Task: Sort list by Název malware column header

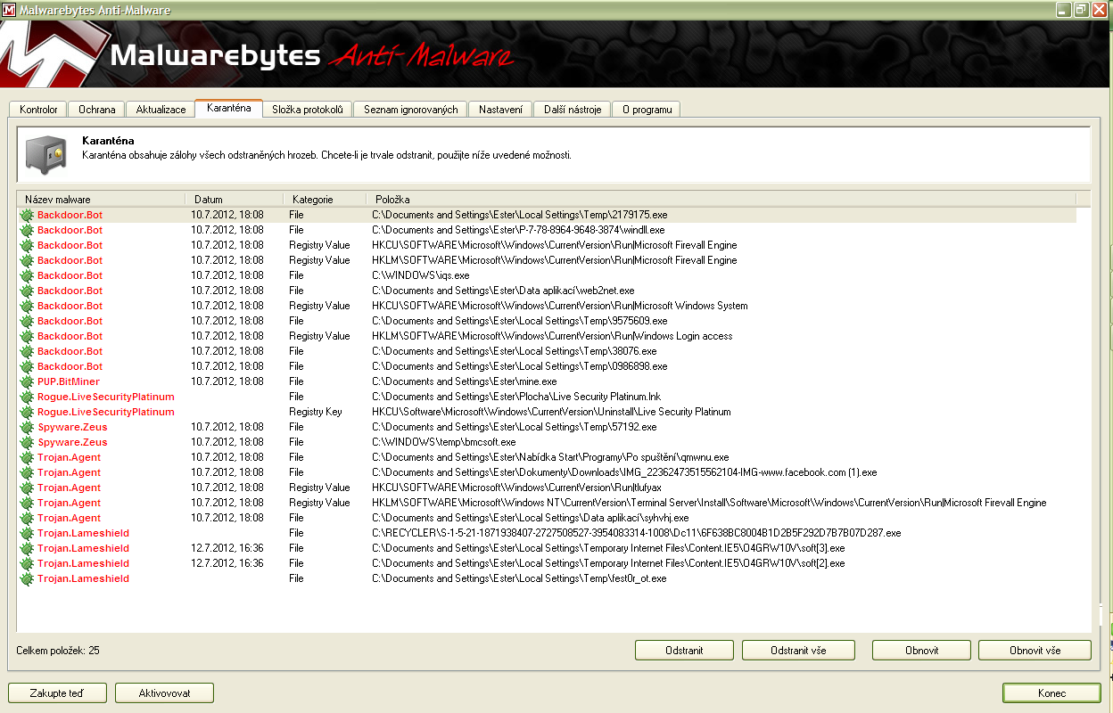Action: pos(100,200)
